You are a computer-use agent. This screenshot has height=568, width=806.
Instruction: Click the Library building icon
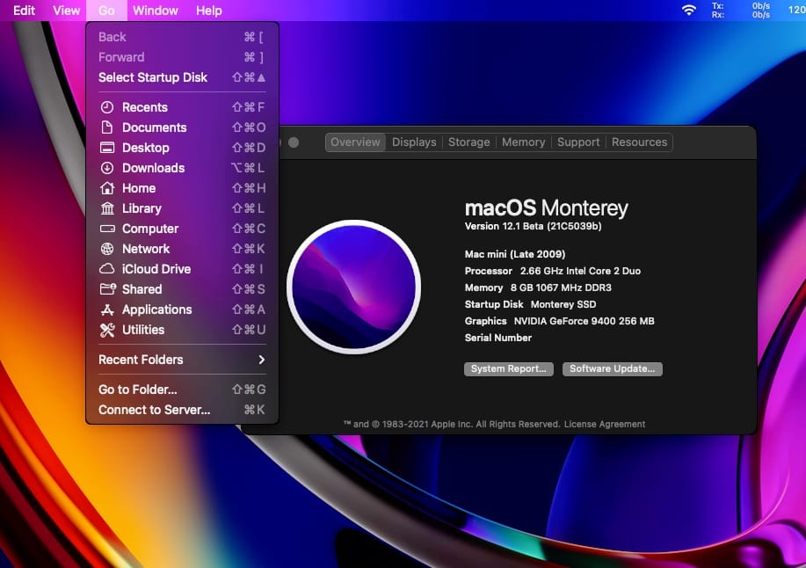click(107, 208)
